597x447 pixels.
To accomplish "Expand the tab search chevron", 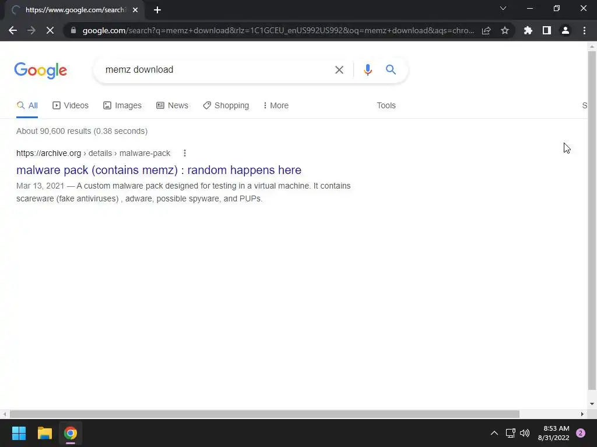I will 503,8.
